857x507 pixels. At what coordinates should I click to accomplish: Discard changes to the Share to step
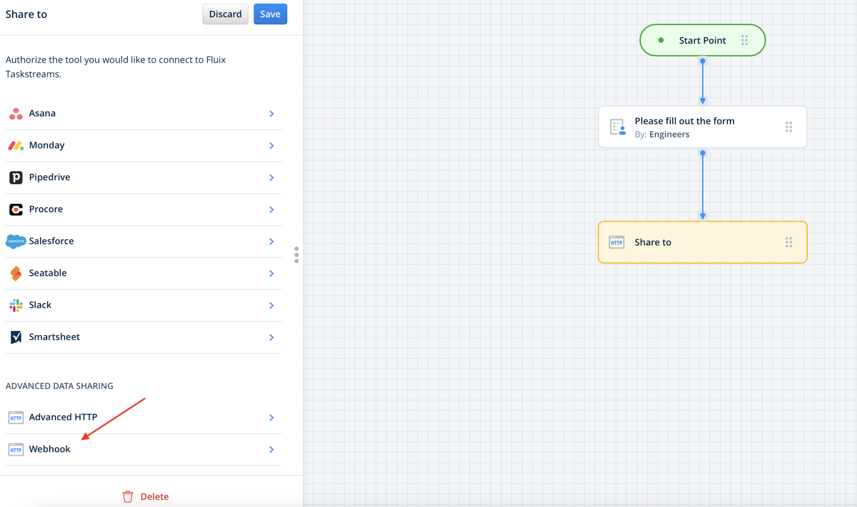point(225,14)
